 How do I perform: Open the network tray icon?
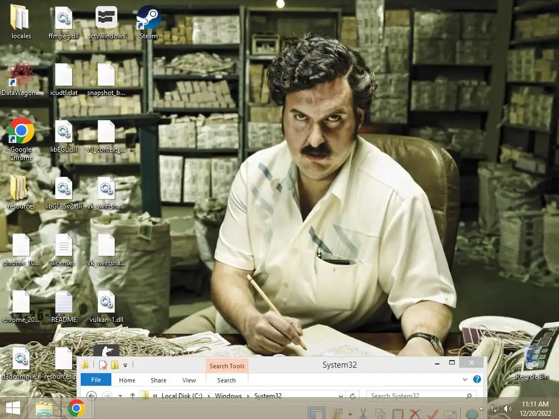coord(495,408)
